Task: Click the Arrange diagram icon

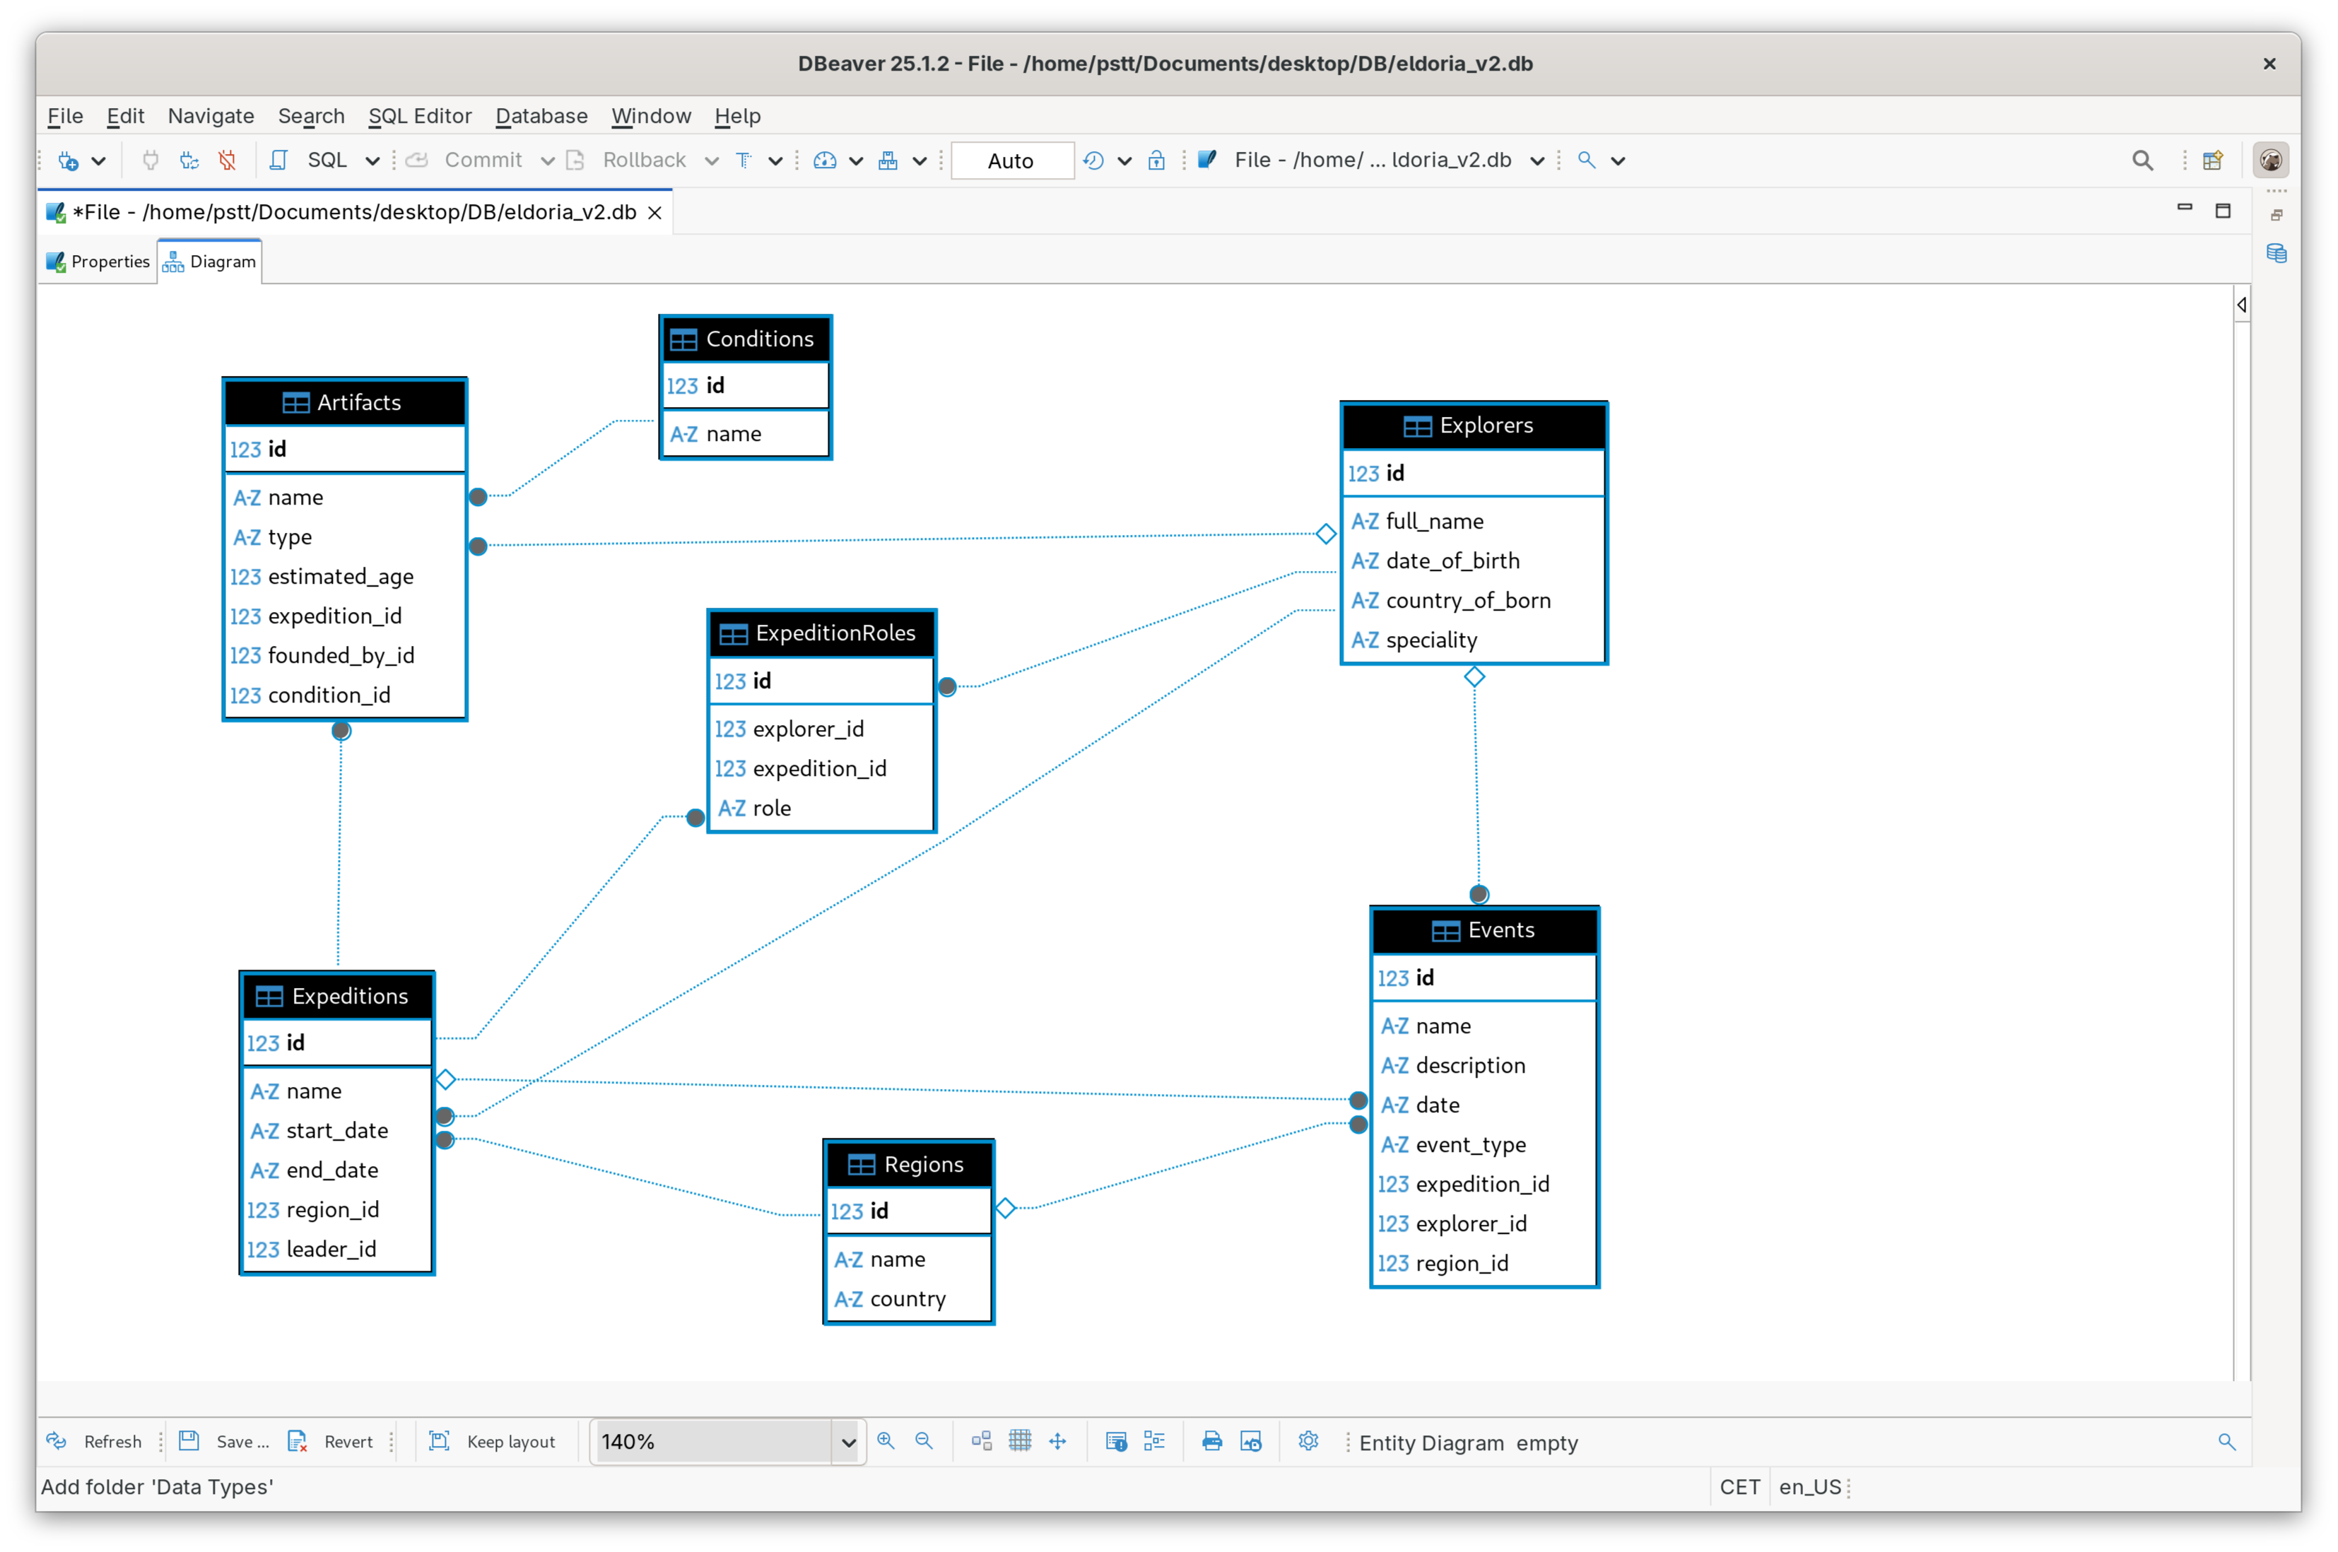Action: pyautogui.click(x=982, y=1441)
